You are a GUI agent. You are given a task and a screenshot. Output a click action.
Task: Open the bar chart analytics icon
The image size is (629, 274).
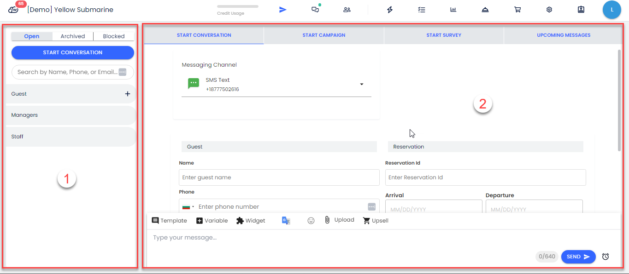453,10
